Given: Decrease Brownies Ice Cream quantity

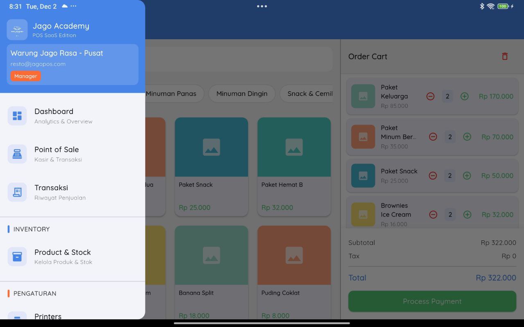Looking at the screenshot, I should tap(433, 214).
